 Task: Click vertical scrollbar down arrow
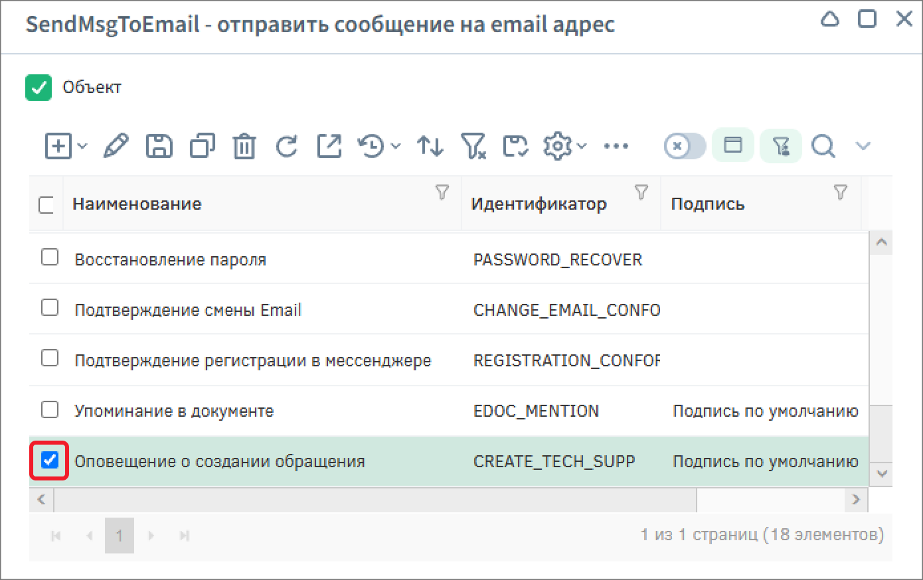[881, 474]
